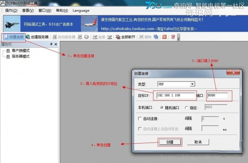This screenshot has height=163, width=248.
Task: Close the 创建连接 dialog
Action: coord(233,72)
